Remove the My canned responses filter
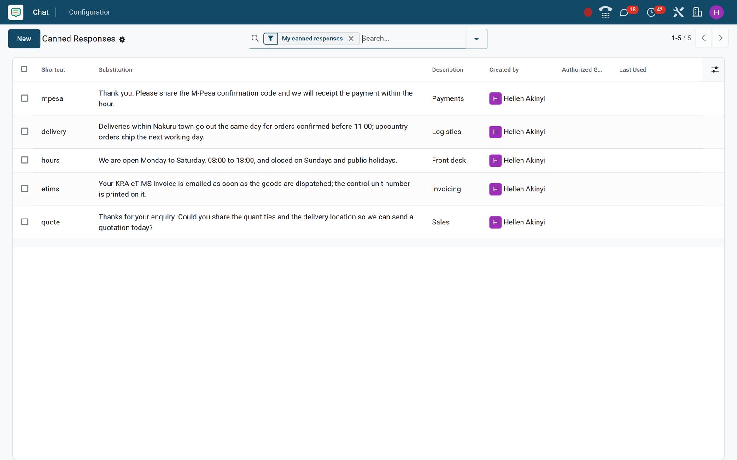 351,39
